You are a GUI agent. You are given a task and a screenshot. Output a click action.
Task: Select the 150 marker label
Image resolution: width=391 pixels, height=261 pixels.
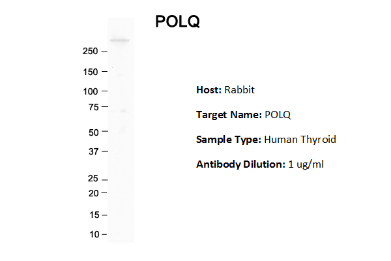pos(90,72)
